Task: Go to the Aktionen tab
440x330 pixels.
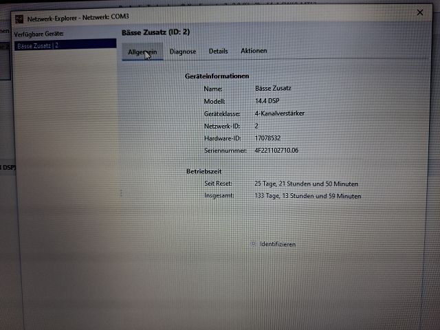Action: [254, 52]
